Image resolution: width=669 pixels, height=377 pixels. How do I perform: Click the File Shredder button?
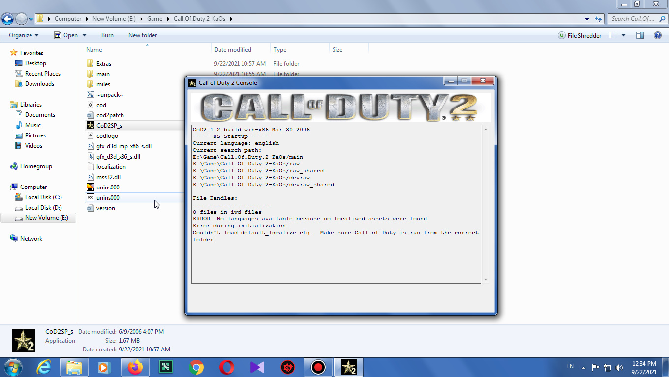[579, 35]
